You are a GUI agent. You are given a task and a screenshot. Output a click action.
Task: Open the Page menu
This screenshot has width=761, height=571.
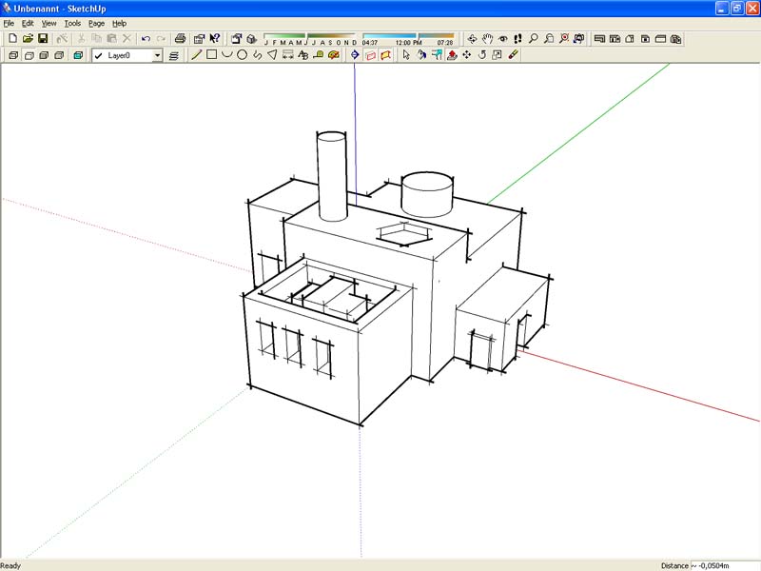coord(96,23)
